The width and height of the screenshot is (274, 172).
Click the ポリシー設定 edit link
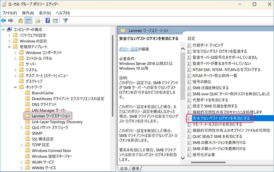point(129,49)
